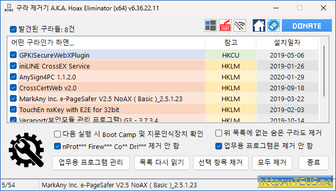Click the DONATE button
The width and height of the screenshot is (336, 191).
[307, 25]
